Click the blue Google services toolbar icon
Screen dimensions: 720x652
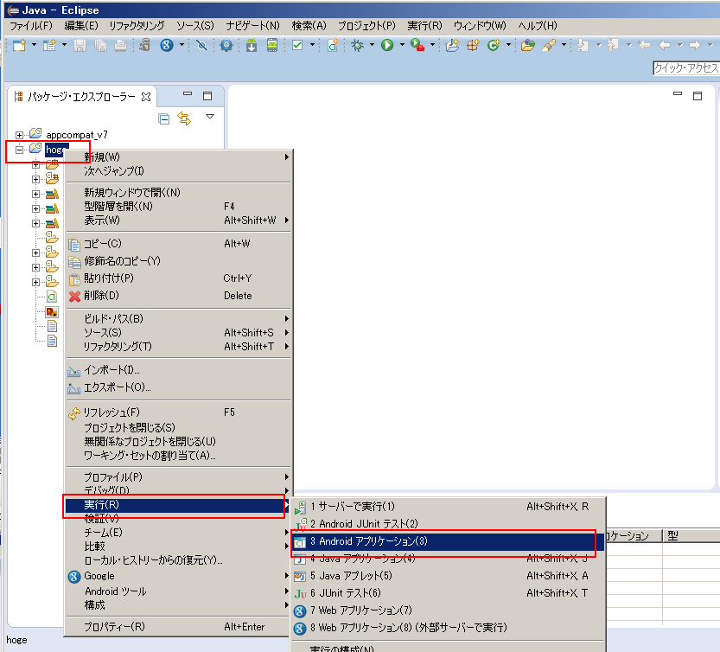(167, 45)
